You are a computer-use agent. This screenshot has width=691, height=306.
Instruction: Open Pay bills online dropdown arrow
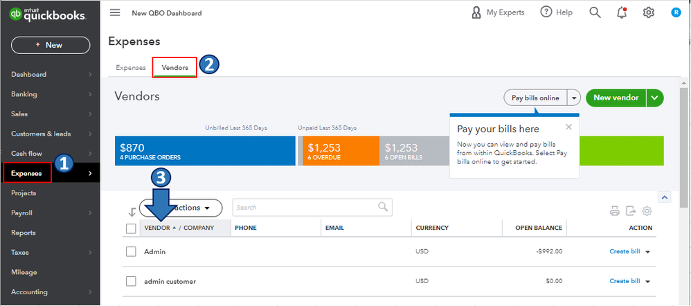574,98
